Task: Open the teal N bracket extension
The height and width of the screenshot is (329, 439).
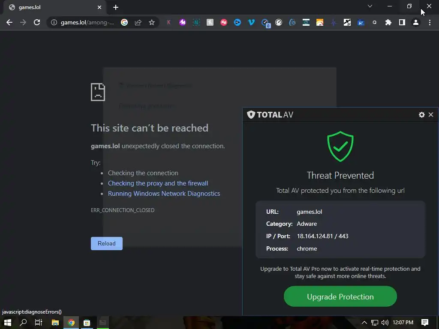Action: [196, 22]
